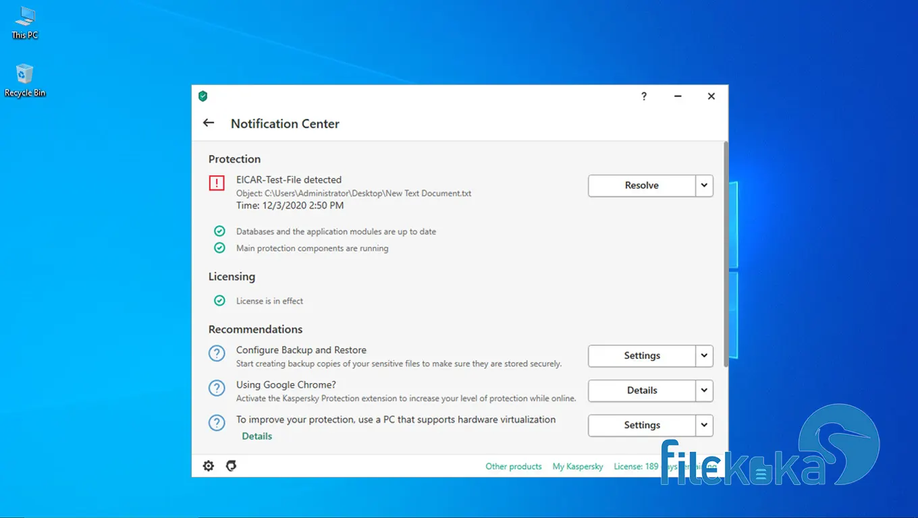Screen dimensions: 918x518
Task: Click the License is in effect text
Action: (x=270, y=301)
